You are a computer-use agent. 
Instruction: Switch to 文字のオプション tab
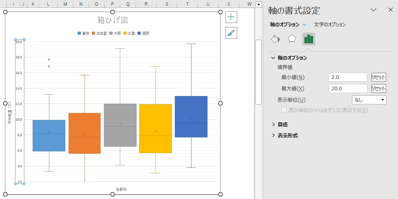click(330, 25)
